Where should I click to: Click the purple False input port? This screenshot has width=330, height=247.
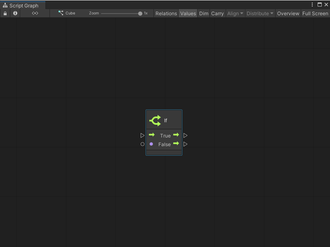coord(151,144)
